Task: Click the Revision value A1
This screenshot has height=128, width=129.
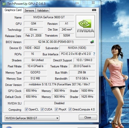Action: click(x=67, y=24)
